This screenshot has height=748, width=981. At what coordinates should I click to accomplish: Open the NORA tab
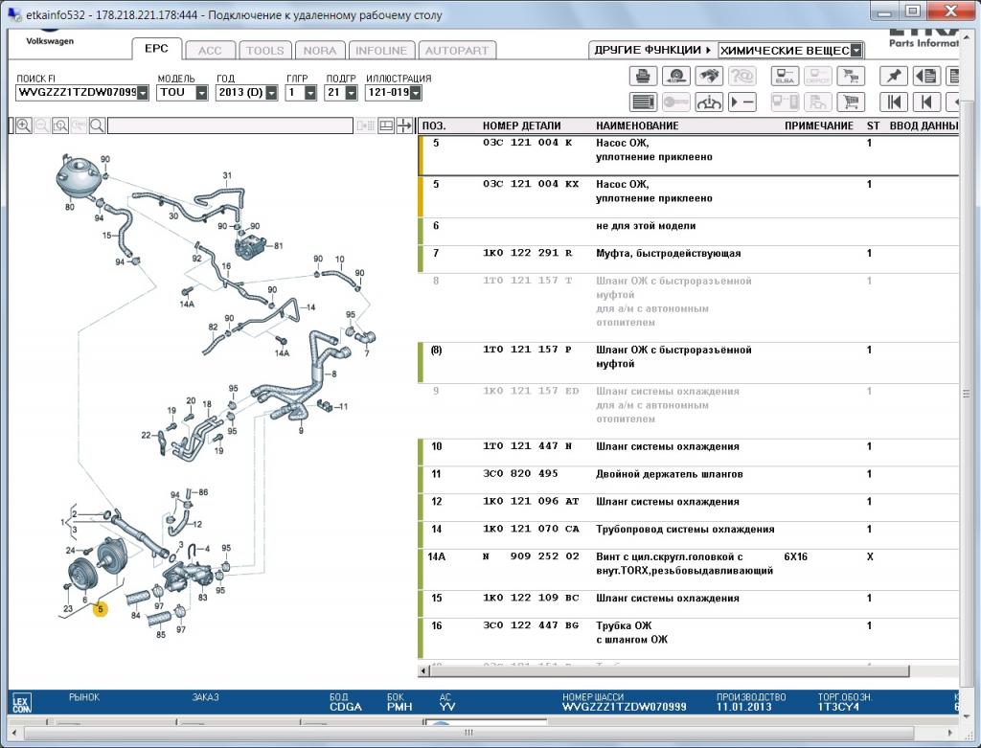pyautogui.click(x=320, y=51)
